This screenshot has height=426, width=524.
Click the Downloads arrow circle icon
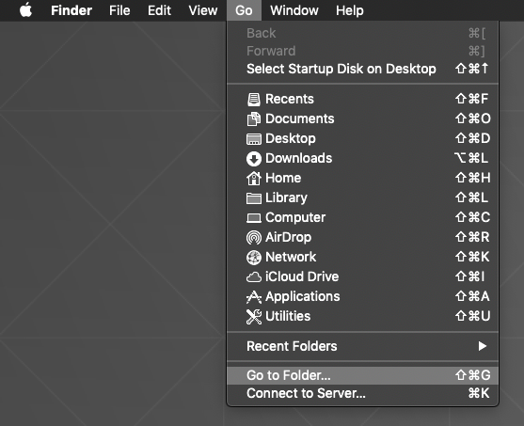click(x=254, y=159)
